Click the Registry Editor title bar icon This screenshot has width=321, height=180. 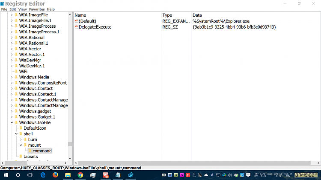pyautogui.click(x=2, y=4)
